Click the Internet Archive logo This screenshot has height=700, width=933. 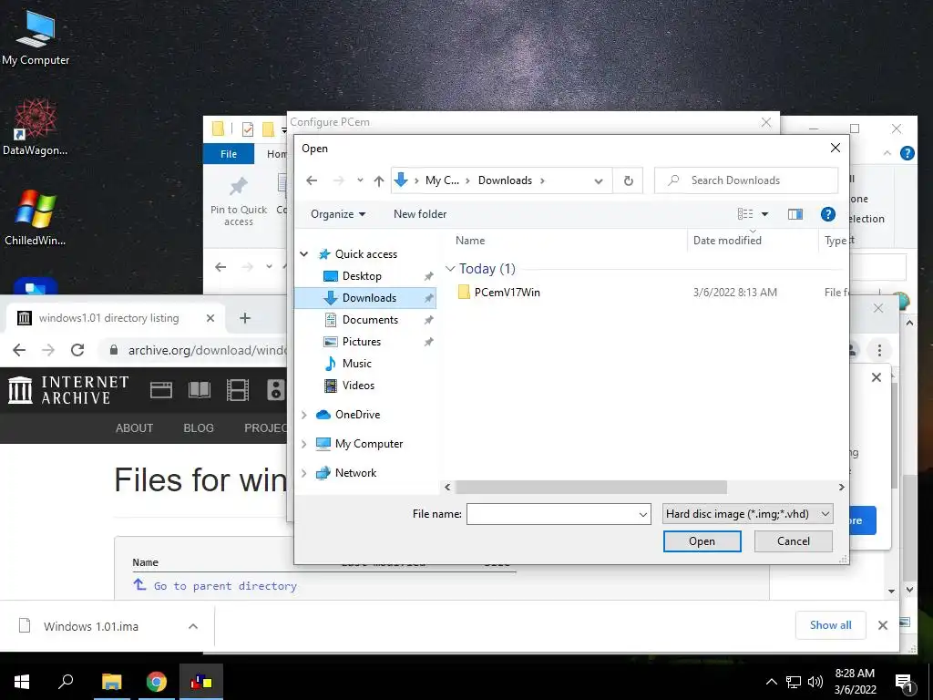coord(68,390)
